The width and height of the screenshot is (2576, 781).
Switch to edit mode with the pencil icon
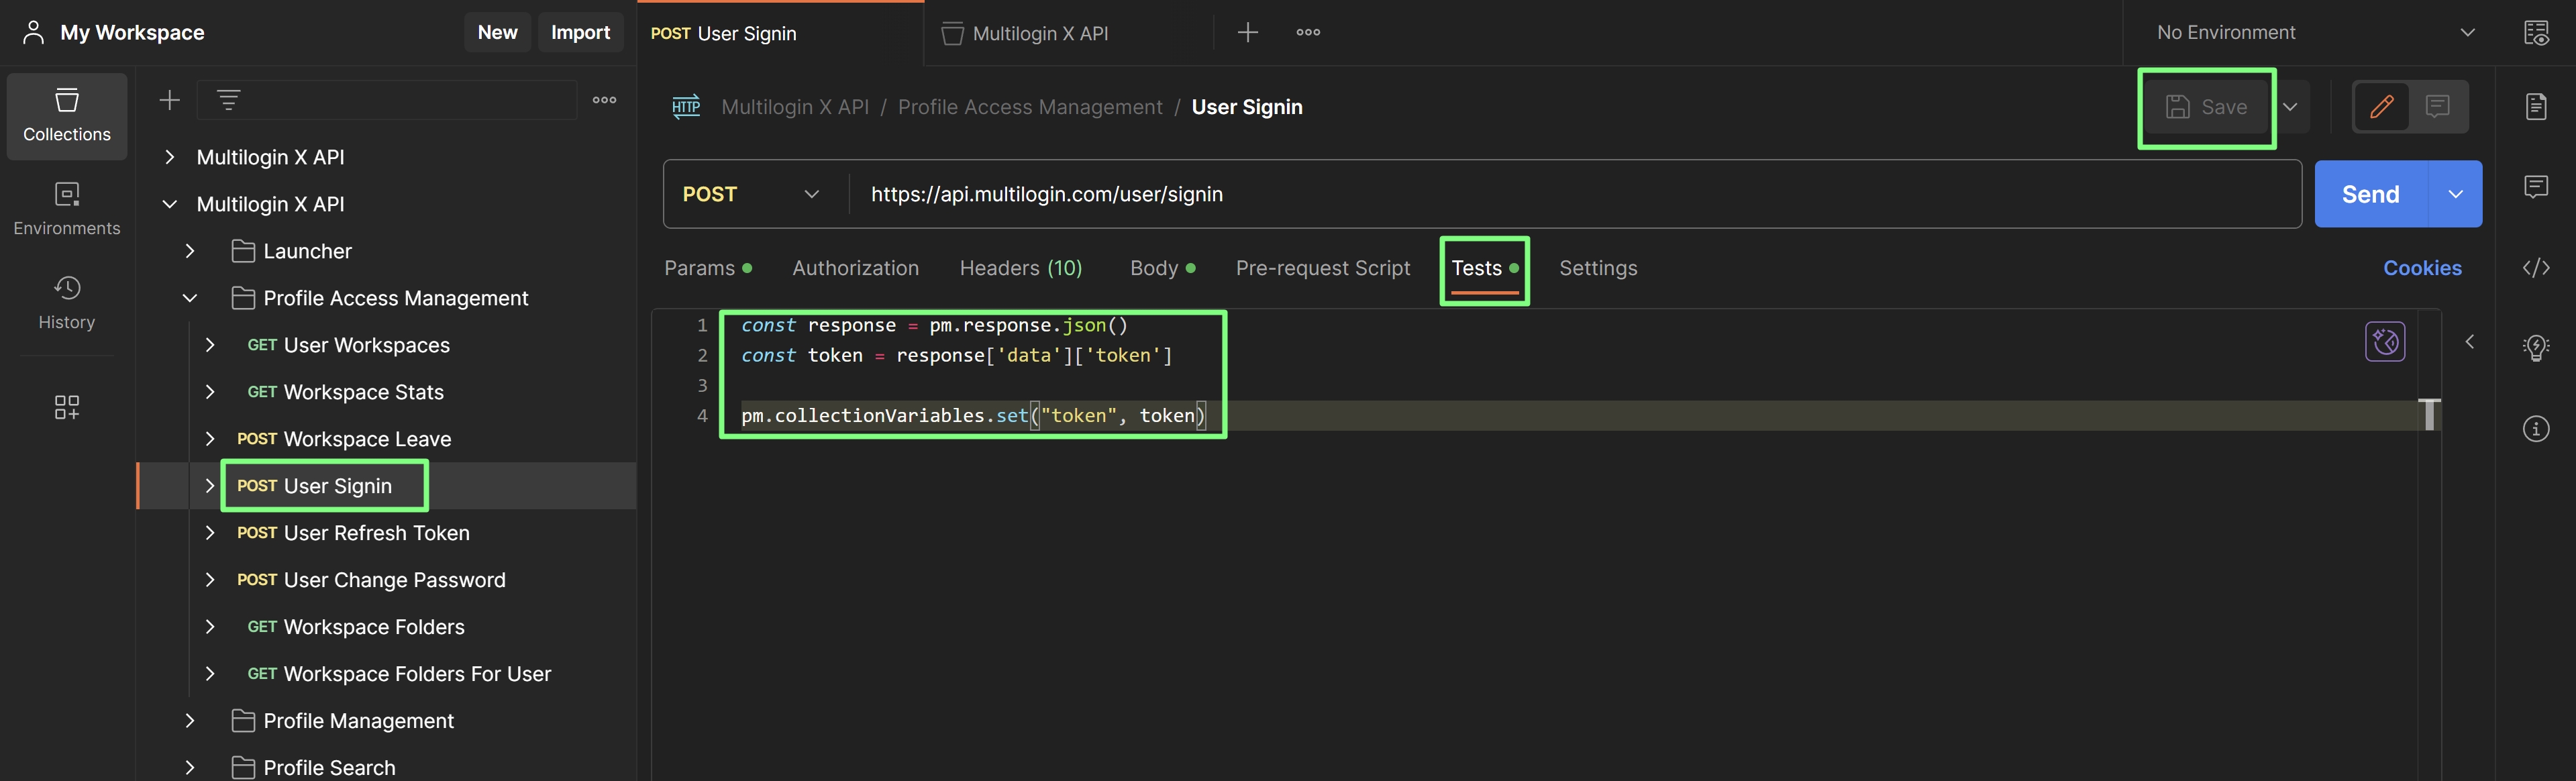pos(2381,106)
